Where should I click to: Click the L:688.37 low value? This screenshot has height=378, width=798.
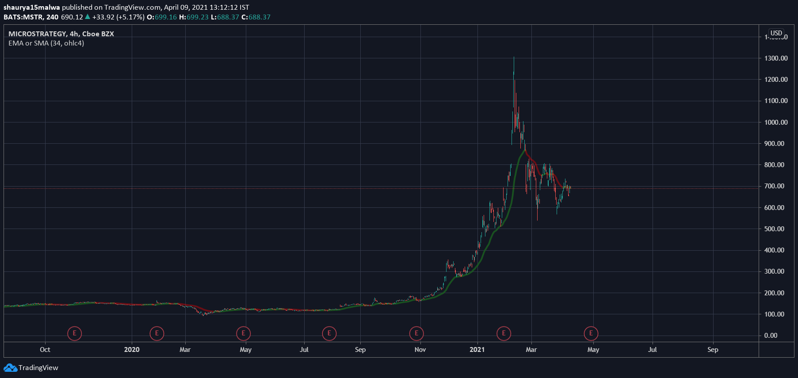[x=225, y=17]
